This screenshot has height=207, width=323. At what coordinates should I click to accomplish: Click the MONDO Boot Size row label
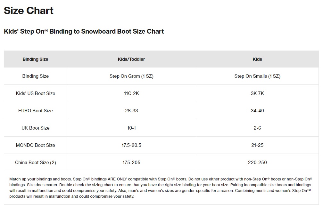point(35,145)
